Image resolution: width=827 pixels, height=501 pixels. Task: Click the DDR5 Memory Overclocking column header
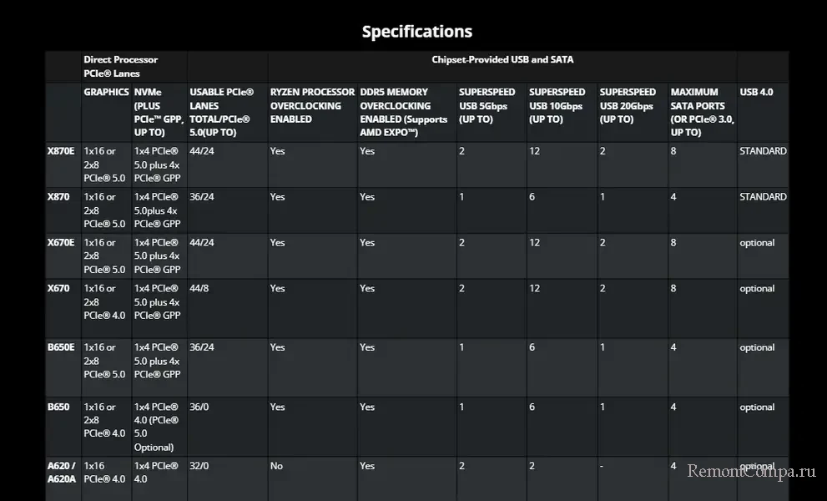[x=404, y=112]
